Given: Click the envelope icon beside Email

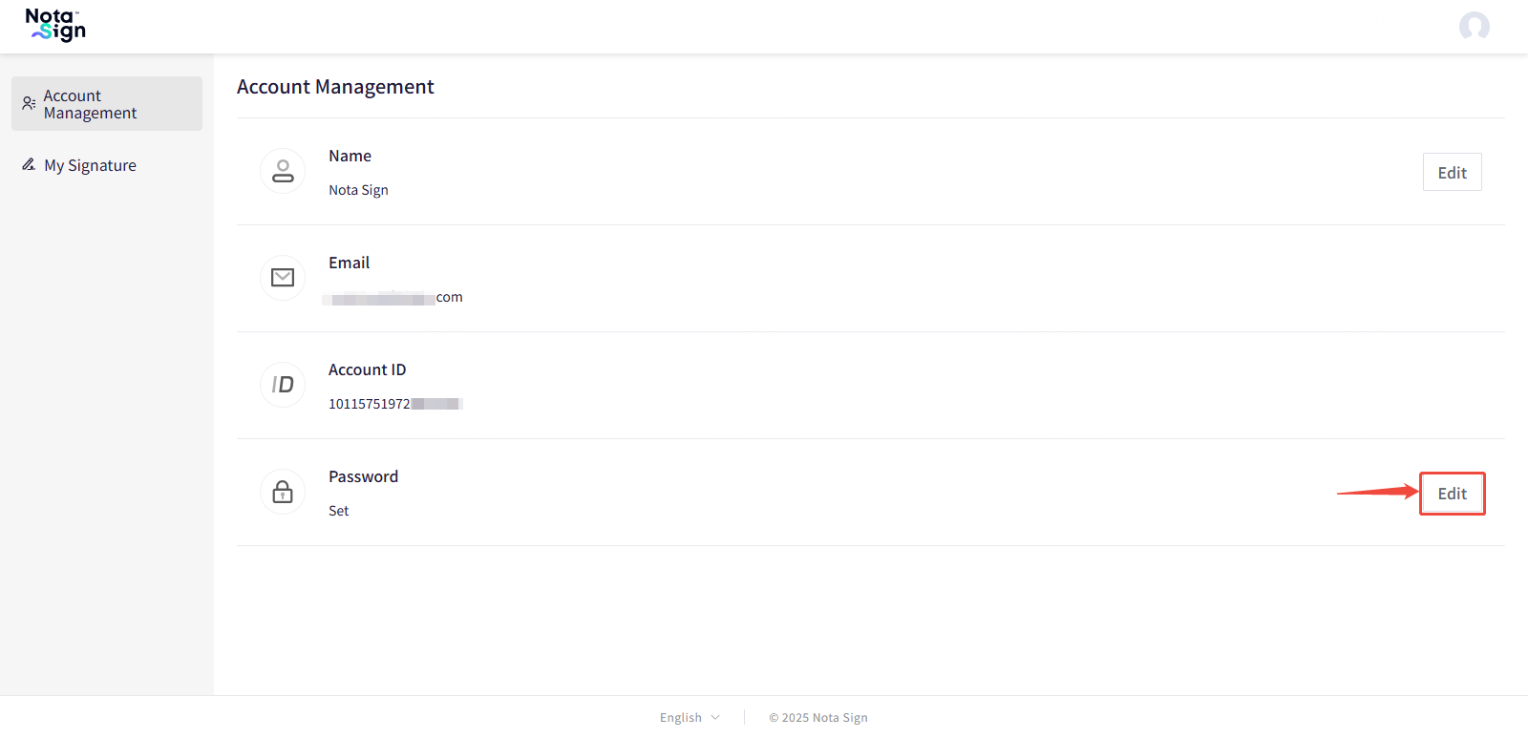Looking at the screenshot, I should tap(283, 278).
